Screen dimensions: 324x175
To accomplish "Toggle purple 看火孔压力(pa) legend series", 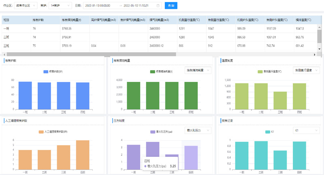I will click(161, 132).
